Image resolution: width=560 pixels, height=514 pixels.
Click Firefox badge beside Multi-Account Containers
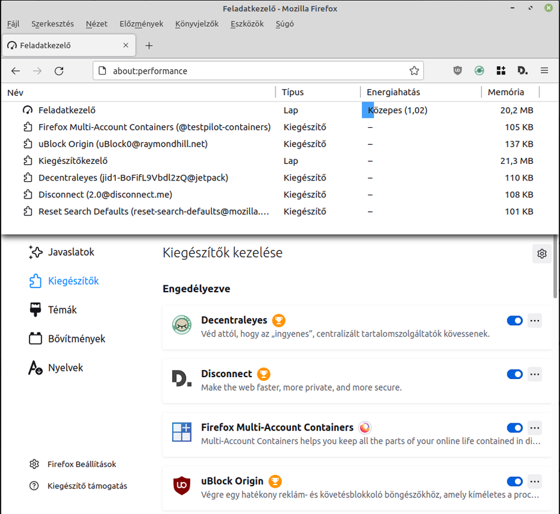point(365,427)
